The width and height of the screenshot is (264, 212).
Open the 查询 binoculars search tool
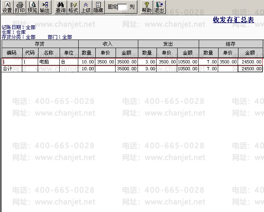pos(61,7)
